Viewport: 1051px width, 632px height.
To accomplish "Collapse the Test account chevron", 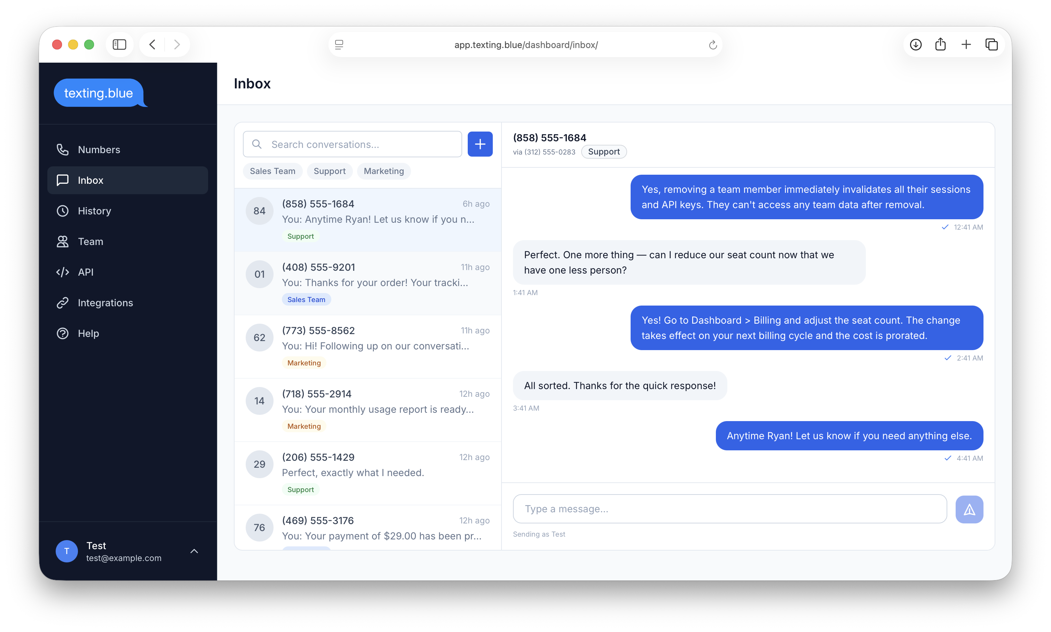I will pyautogui.click(x=194, y=551).
